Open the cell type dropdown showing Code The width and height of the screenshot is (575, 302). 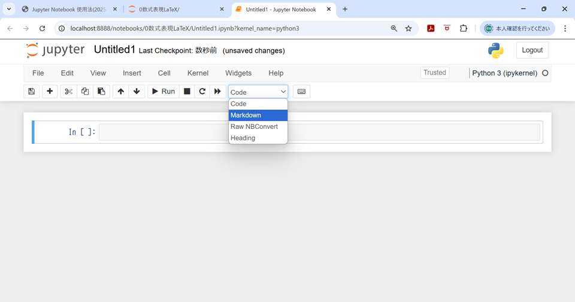coord(258,92)
